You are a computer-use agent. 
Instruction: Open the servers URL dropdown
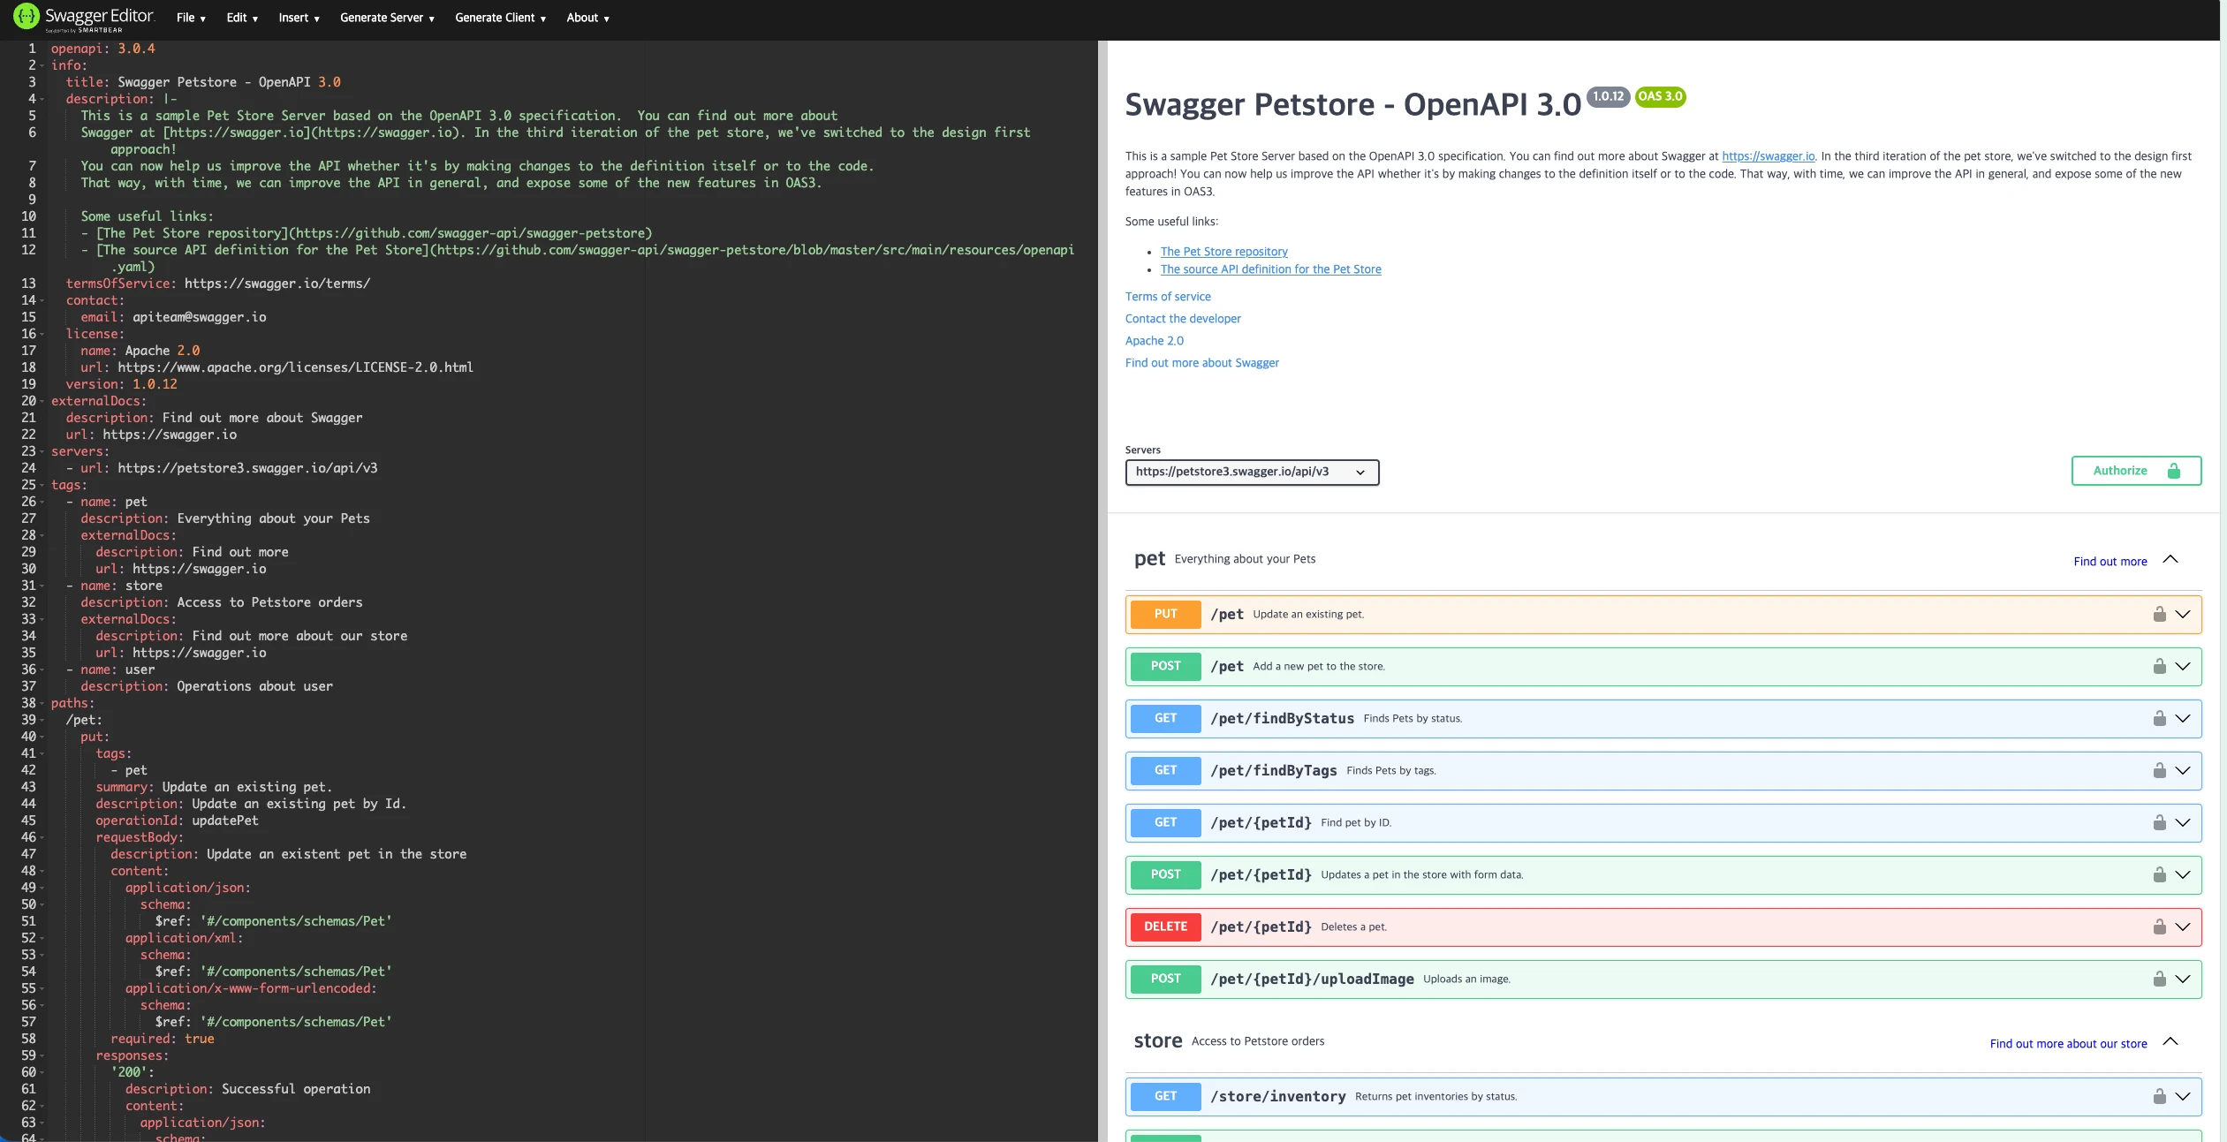1251,473
